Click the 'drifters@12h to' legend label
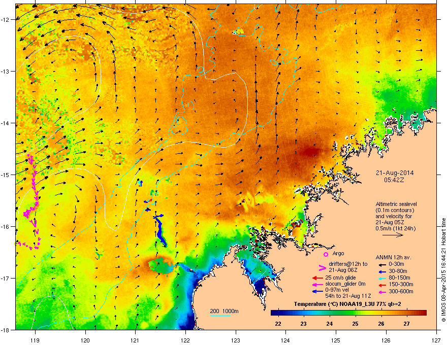Viewport: 447px width, 345px height. point(348,264)
